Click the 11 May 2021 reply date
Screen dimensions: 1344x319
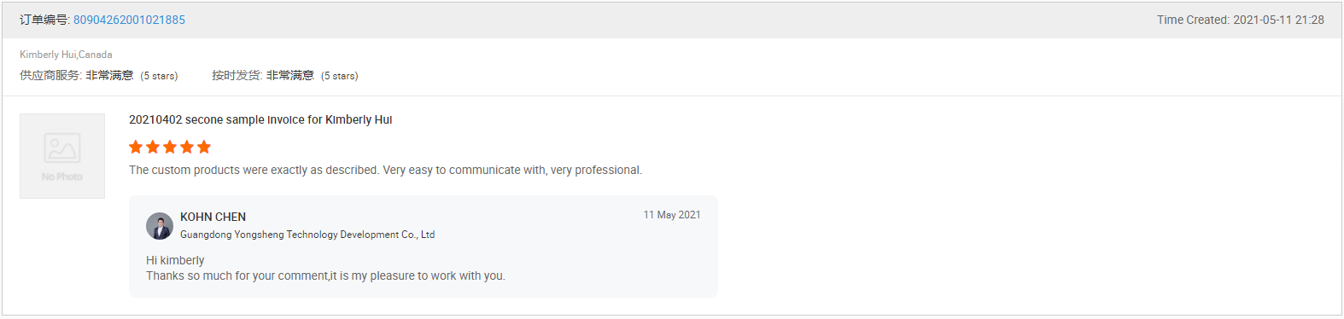coord(672,215)
